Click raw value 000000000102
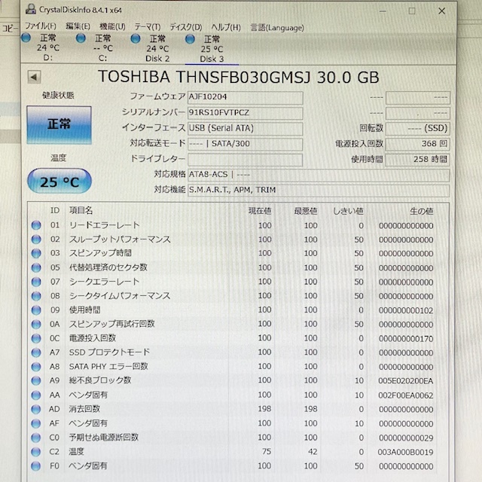The image size is (482, 482). coord(406,310)
